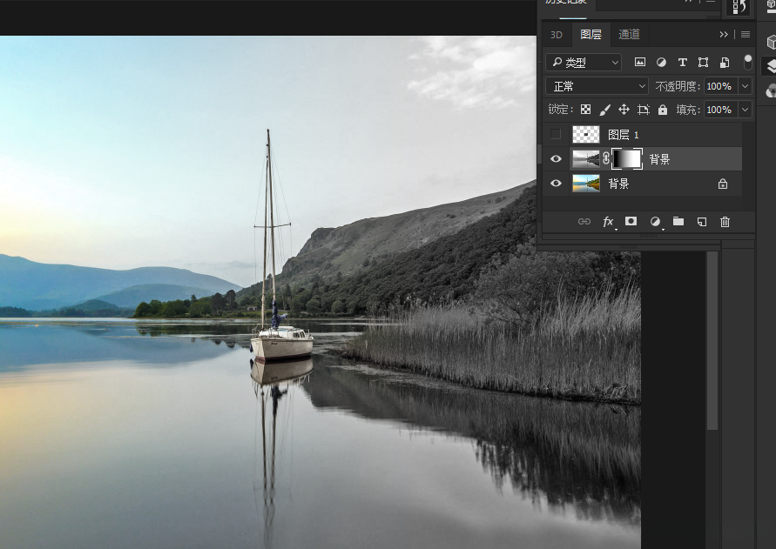Lock transparent pixels icon
This screenshot has height=549, width=776.
coord(585,110)
